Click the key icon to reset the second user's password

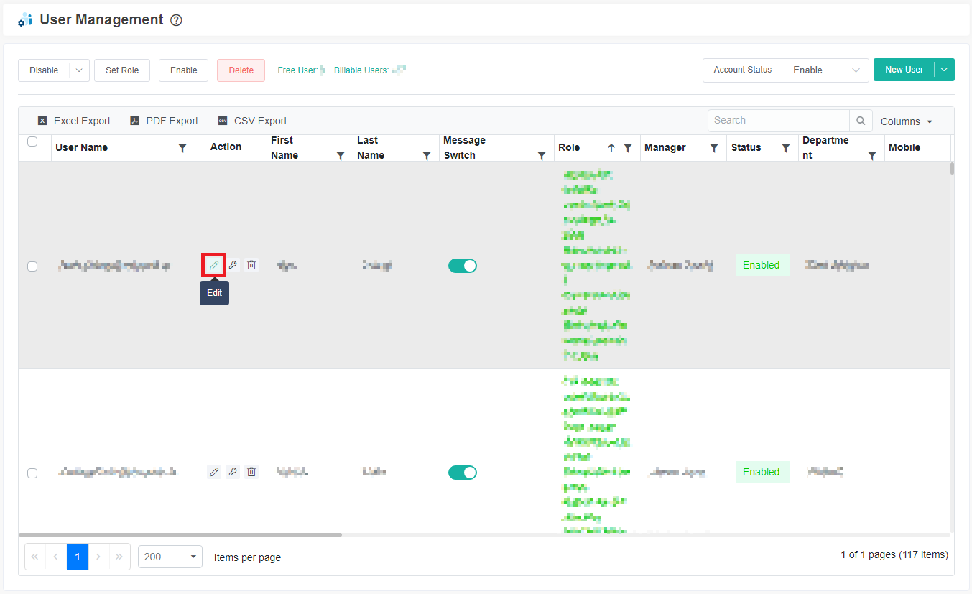pos(232,472)
